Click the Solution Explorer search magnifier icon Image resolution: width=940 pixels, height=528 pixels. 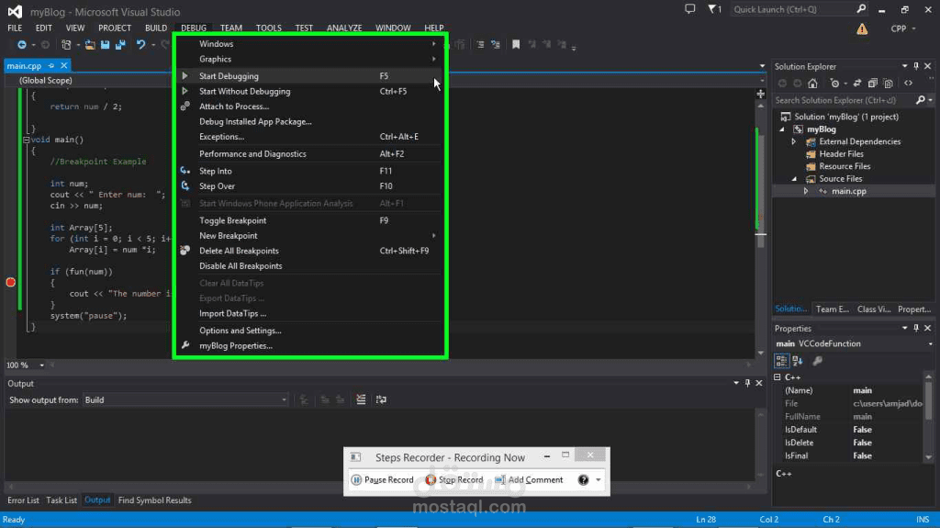coord(921,100)
